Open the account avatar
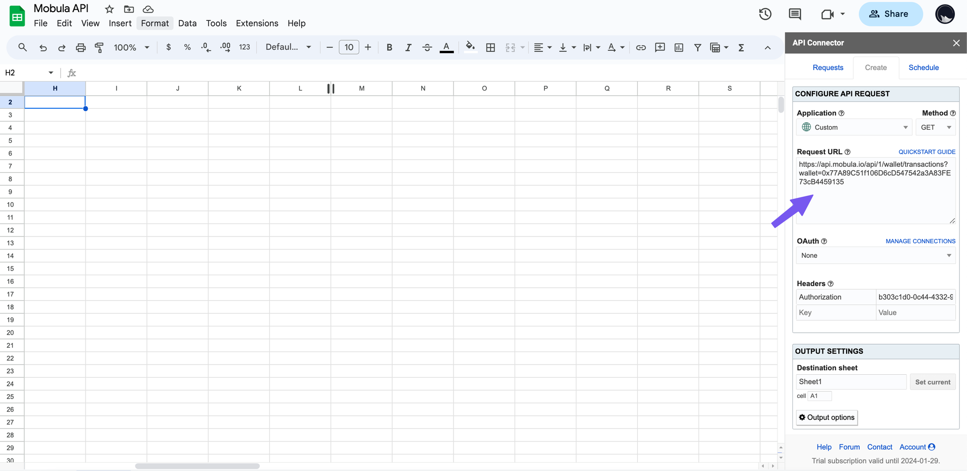967x471 pixels. pyautogui.click(x=945, y=14)
